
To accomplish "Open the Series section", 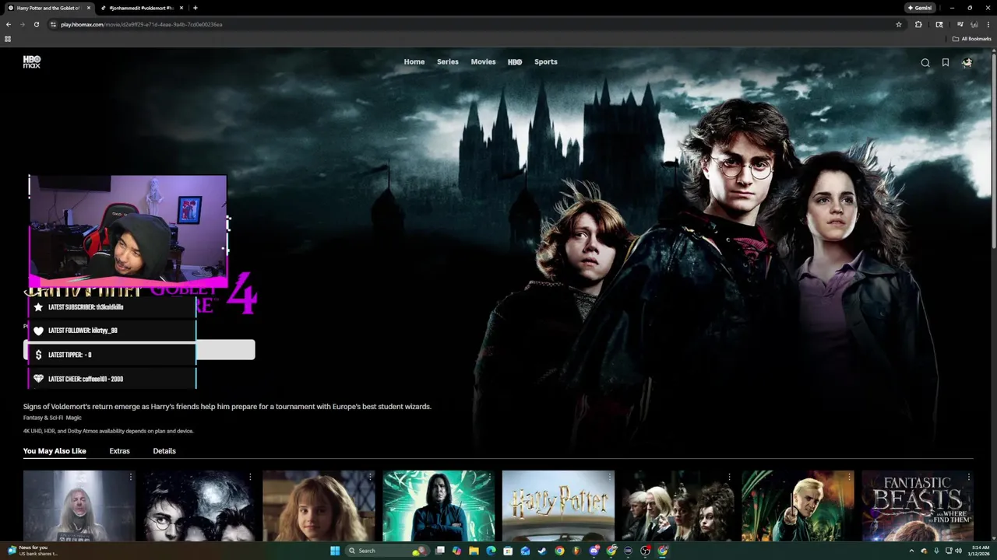I will pyautogui.click(x=448, y=62).
